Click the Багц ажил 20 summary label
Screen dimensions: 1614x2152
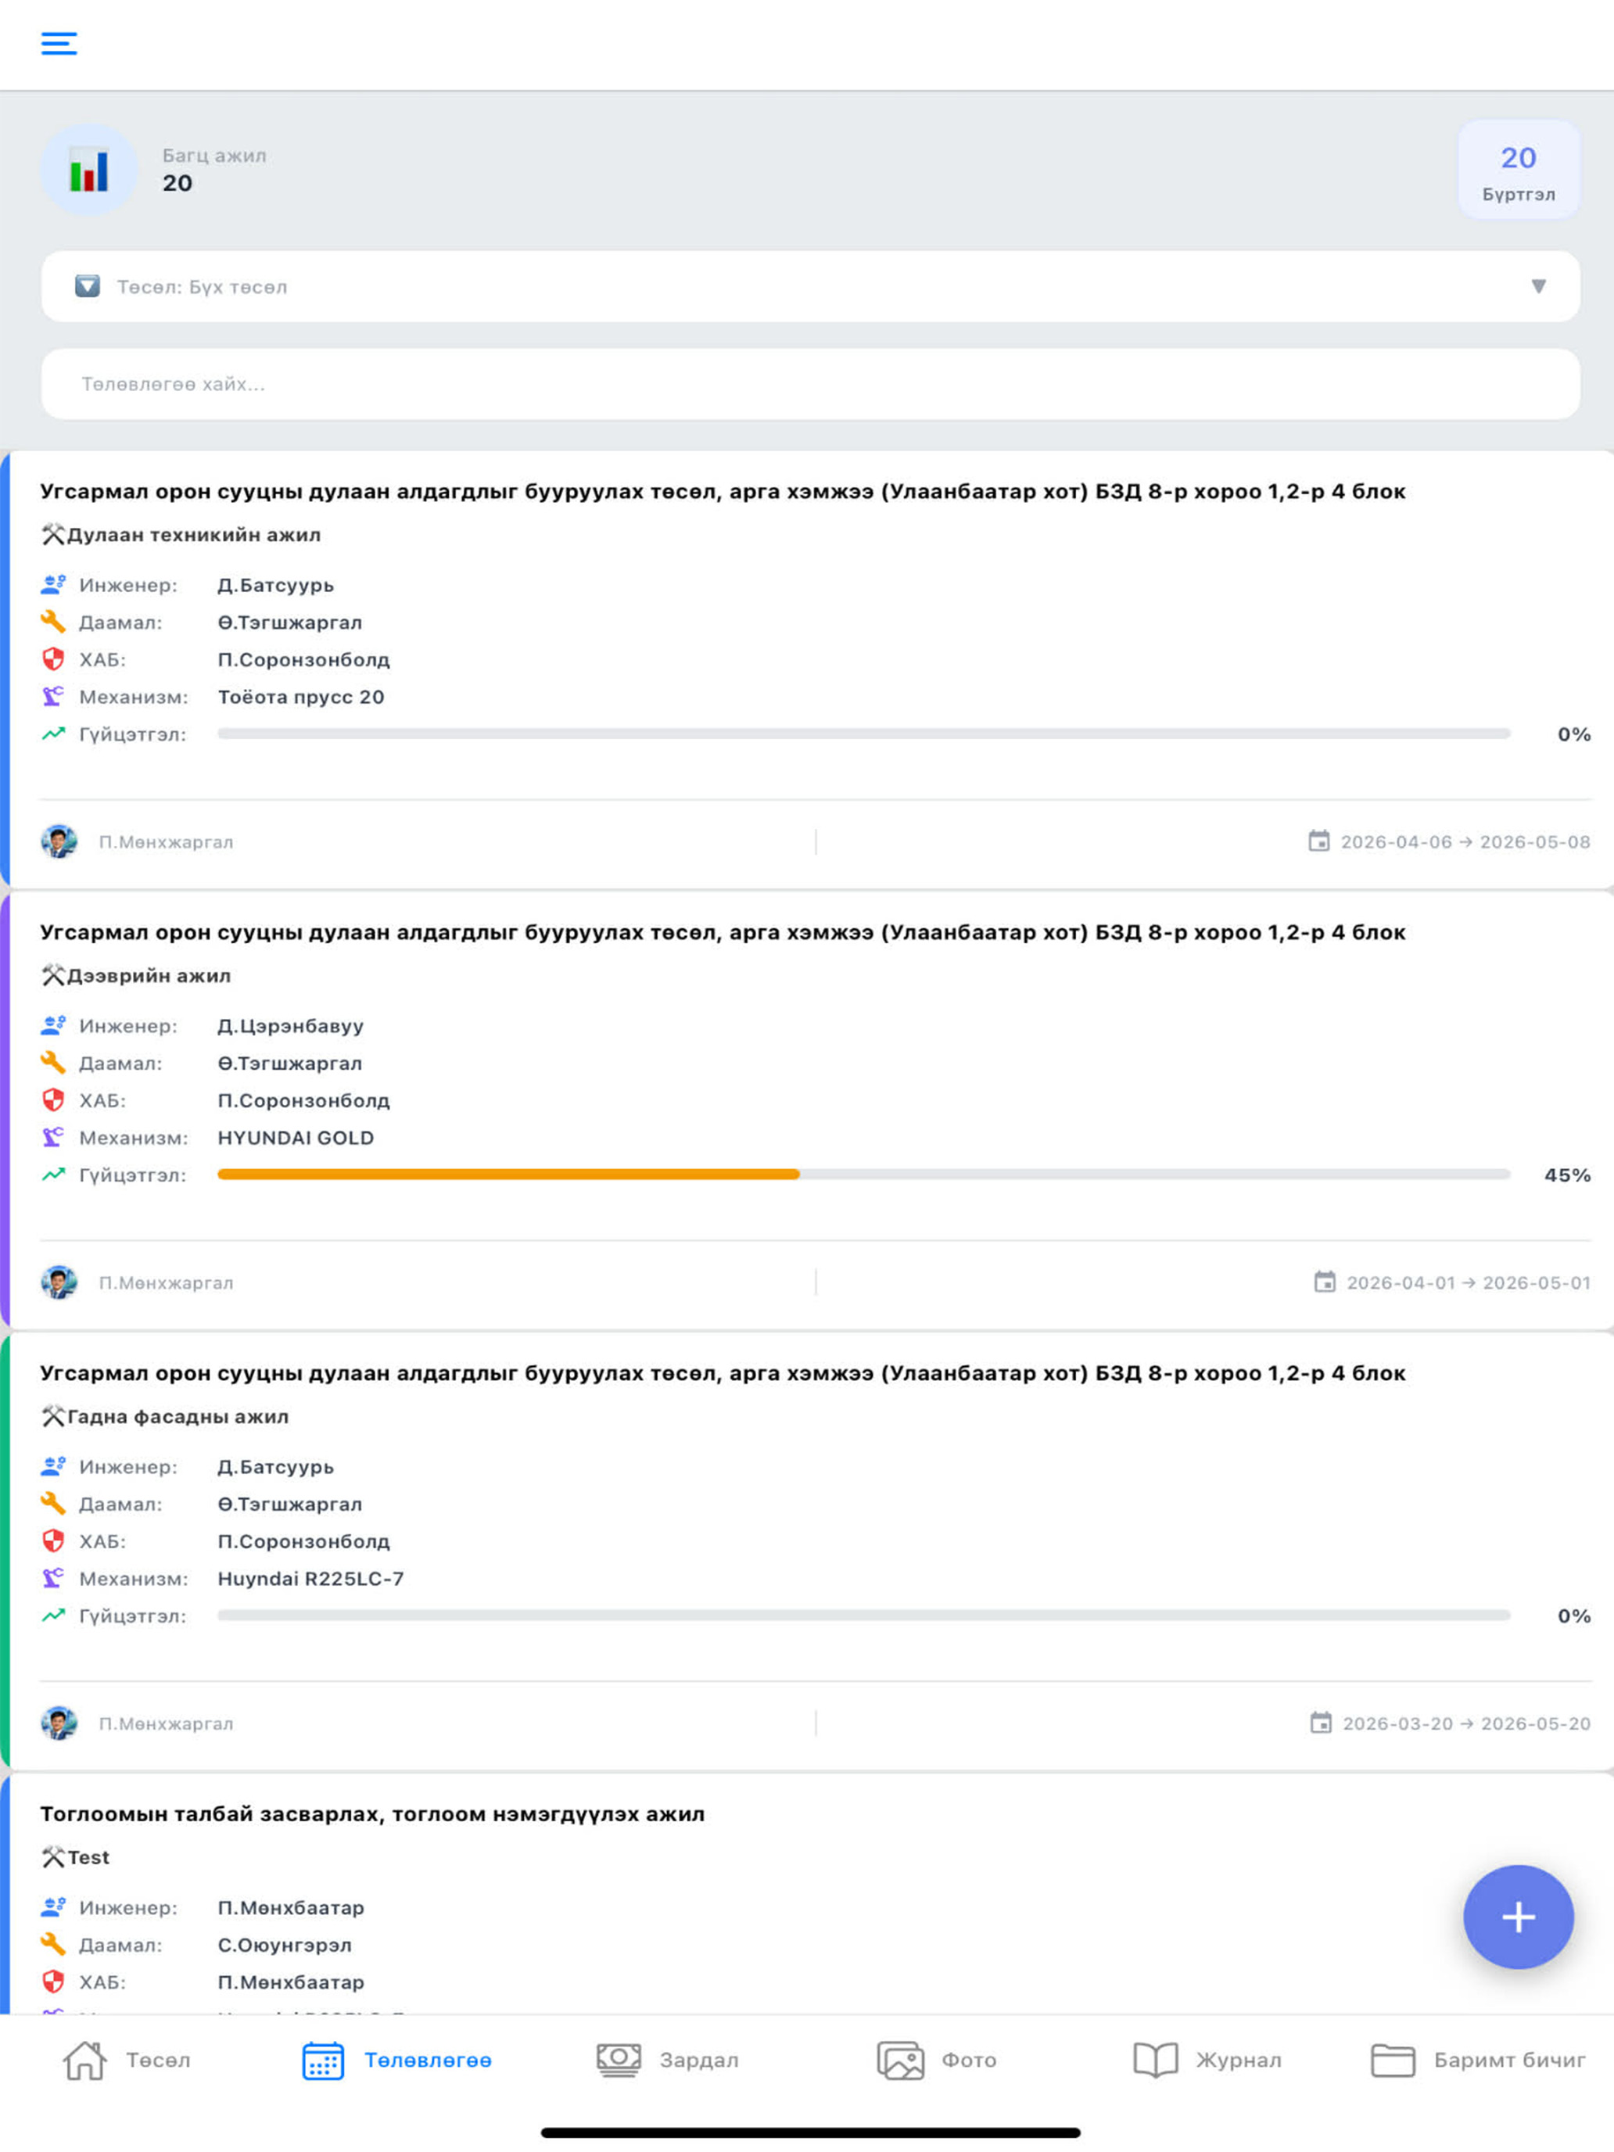(214, 169)
